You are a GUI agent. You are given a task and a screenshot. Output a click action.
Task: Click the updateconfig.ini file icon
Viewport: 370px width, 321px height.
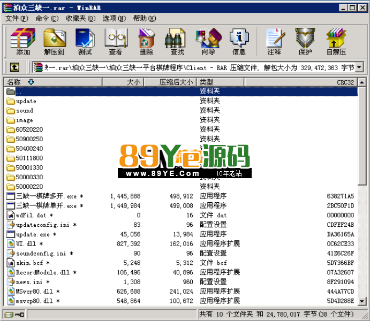(x=11, y=225)
